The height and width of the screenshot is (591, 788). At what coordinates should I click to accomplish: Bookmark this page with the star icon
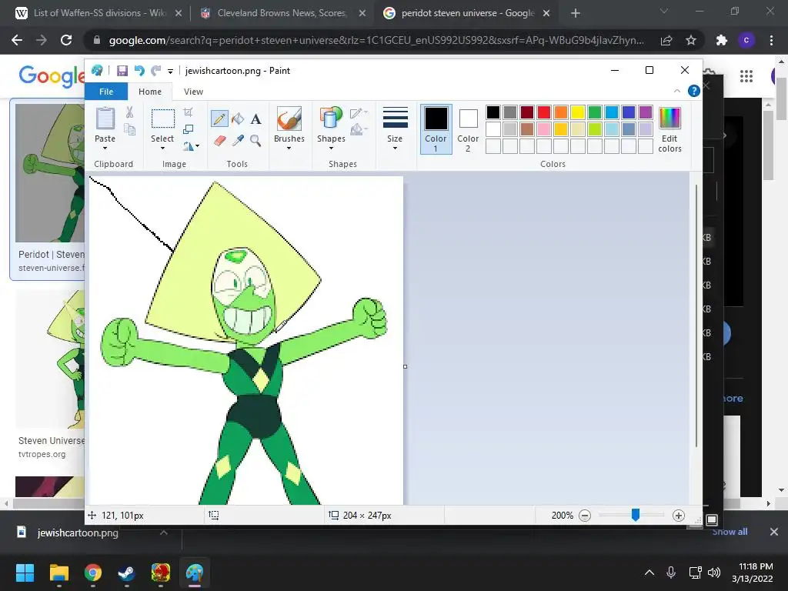pyautogui.click(x=691, y=40)
